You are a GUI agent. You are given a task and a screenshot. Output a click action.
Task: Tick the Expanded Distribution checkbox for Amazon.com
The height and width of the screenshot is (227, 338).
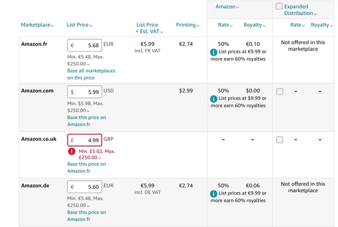(280, 92)
